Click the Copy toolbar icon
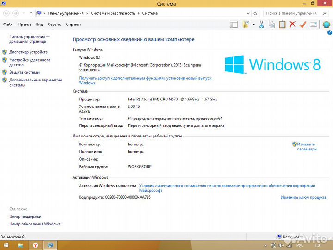 tap(272, 25)
